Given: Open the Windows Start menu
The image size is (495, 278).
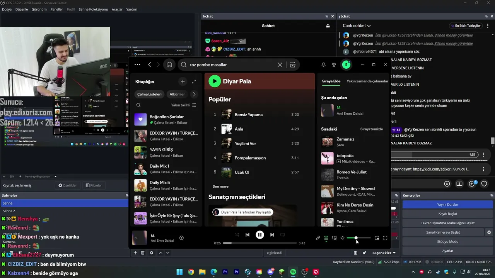Looking at the screenshot, I should [x=179, y=272].
